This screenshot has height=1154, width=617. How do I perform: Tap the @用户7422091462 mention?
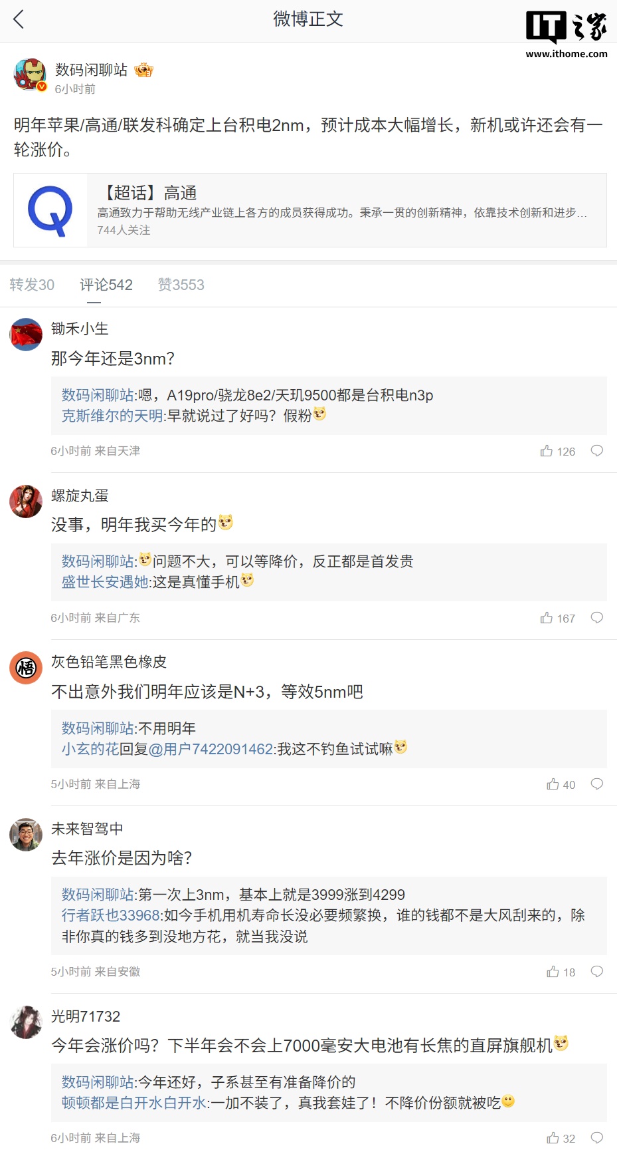211,749
